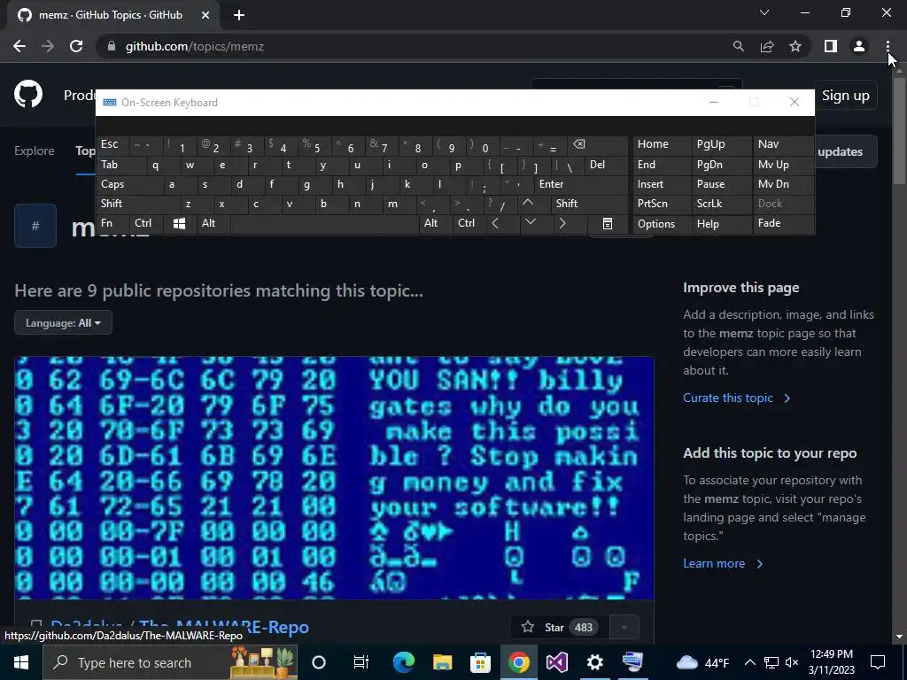
Task: Open Cortana circle icon on taskbar
Action: point(319,662)
